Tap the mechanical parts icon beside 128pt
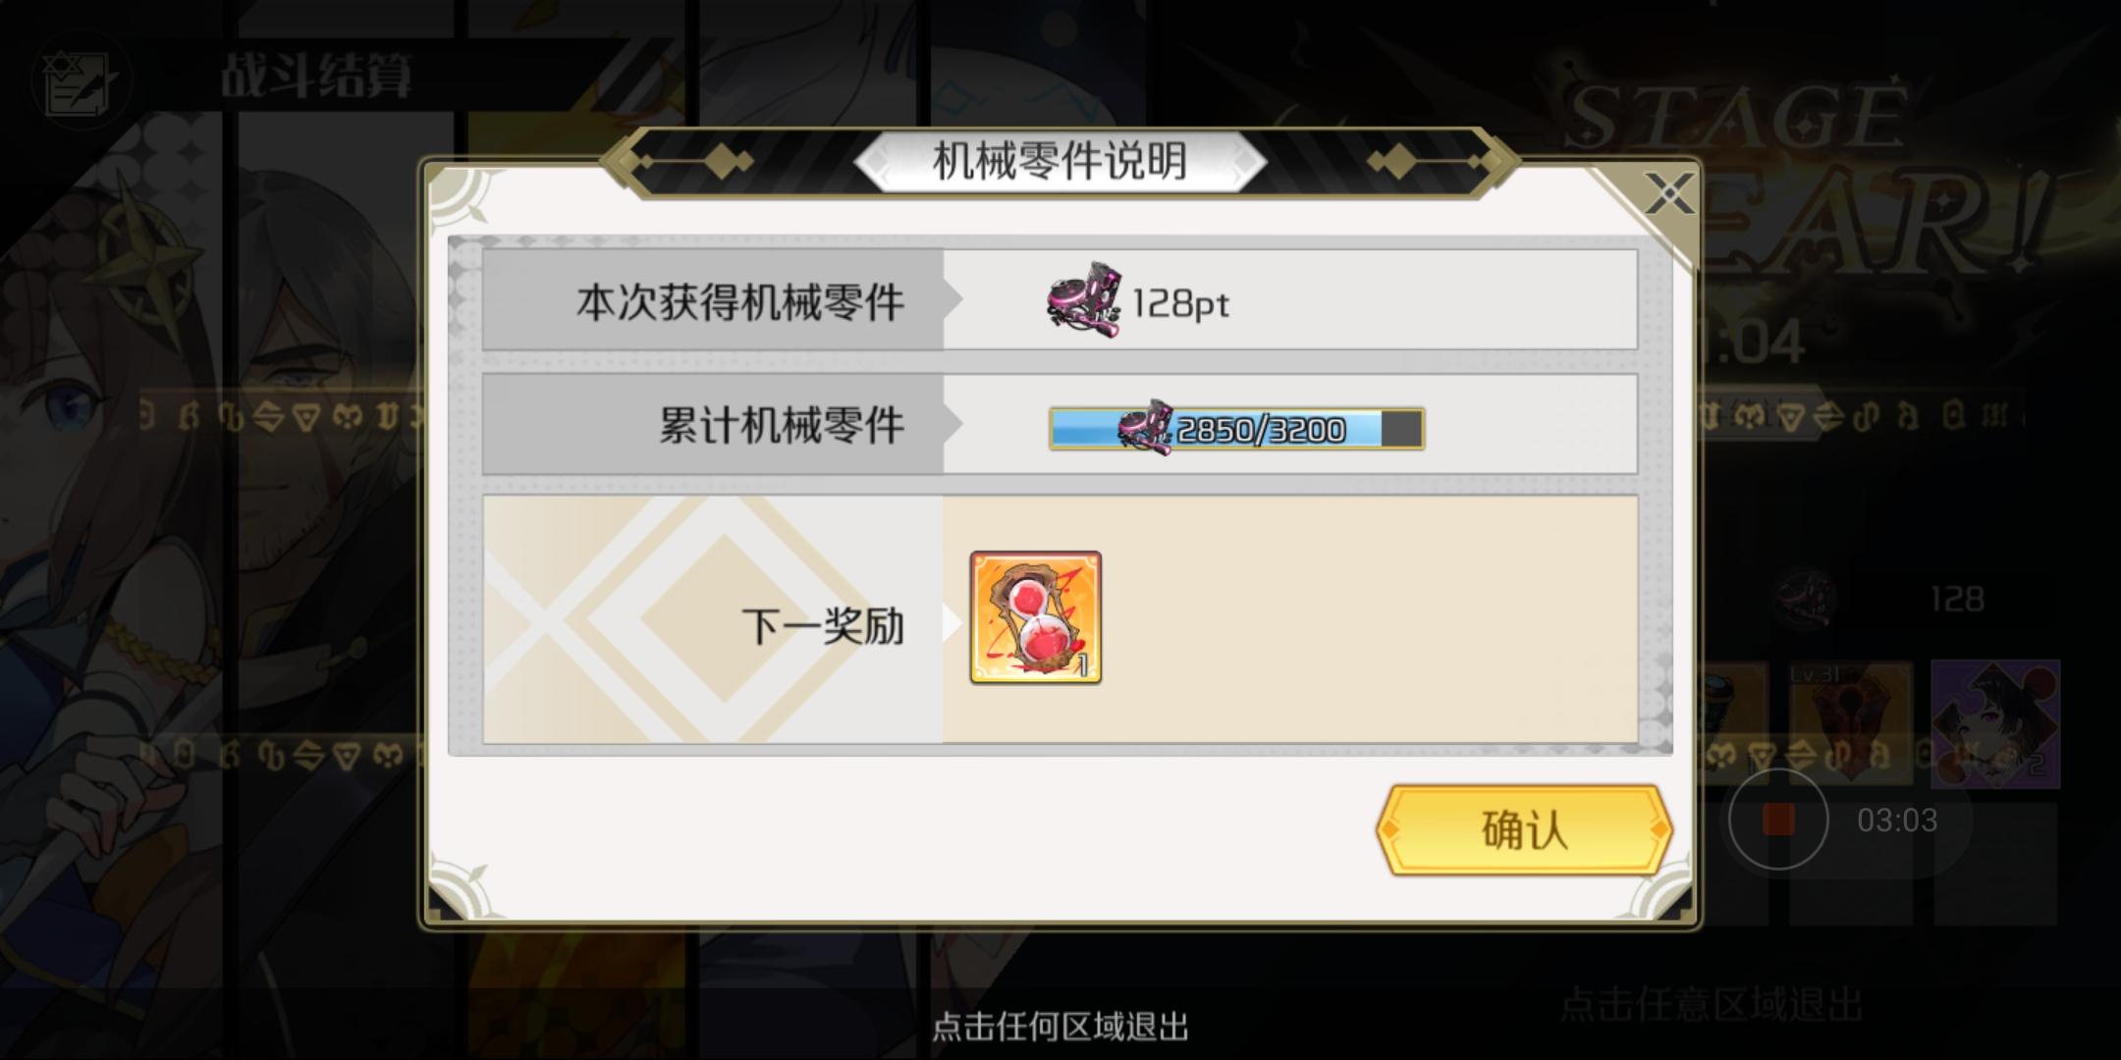Viewport: 2121px width, 1060px height. (x=1085, y=300)
